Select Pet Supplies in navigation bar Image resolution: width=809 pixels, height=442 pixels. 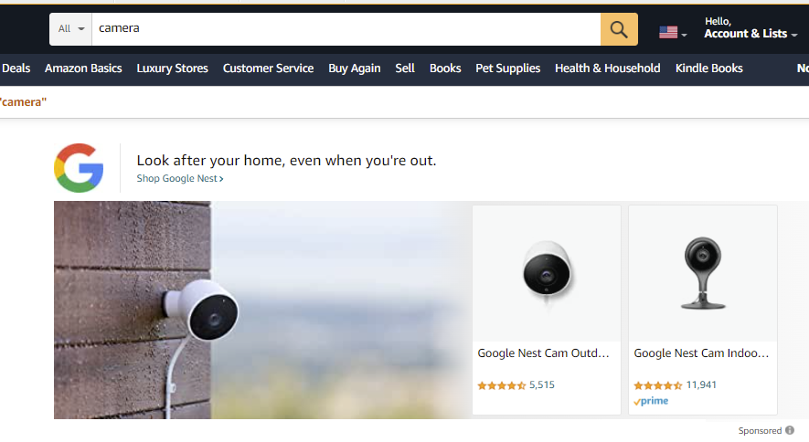(x=507, y=68)
